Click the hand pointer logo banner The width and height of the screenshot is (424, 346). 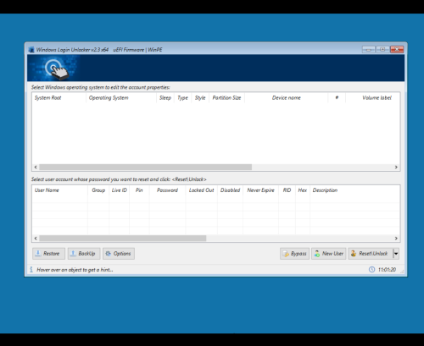(53, 69)
